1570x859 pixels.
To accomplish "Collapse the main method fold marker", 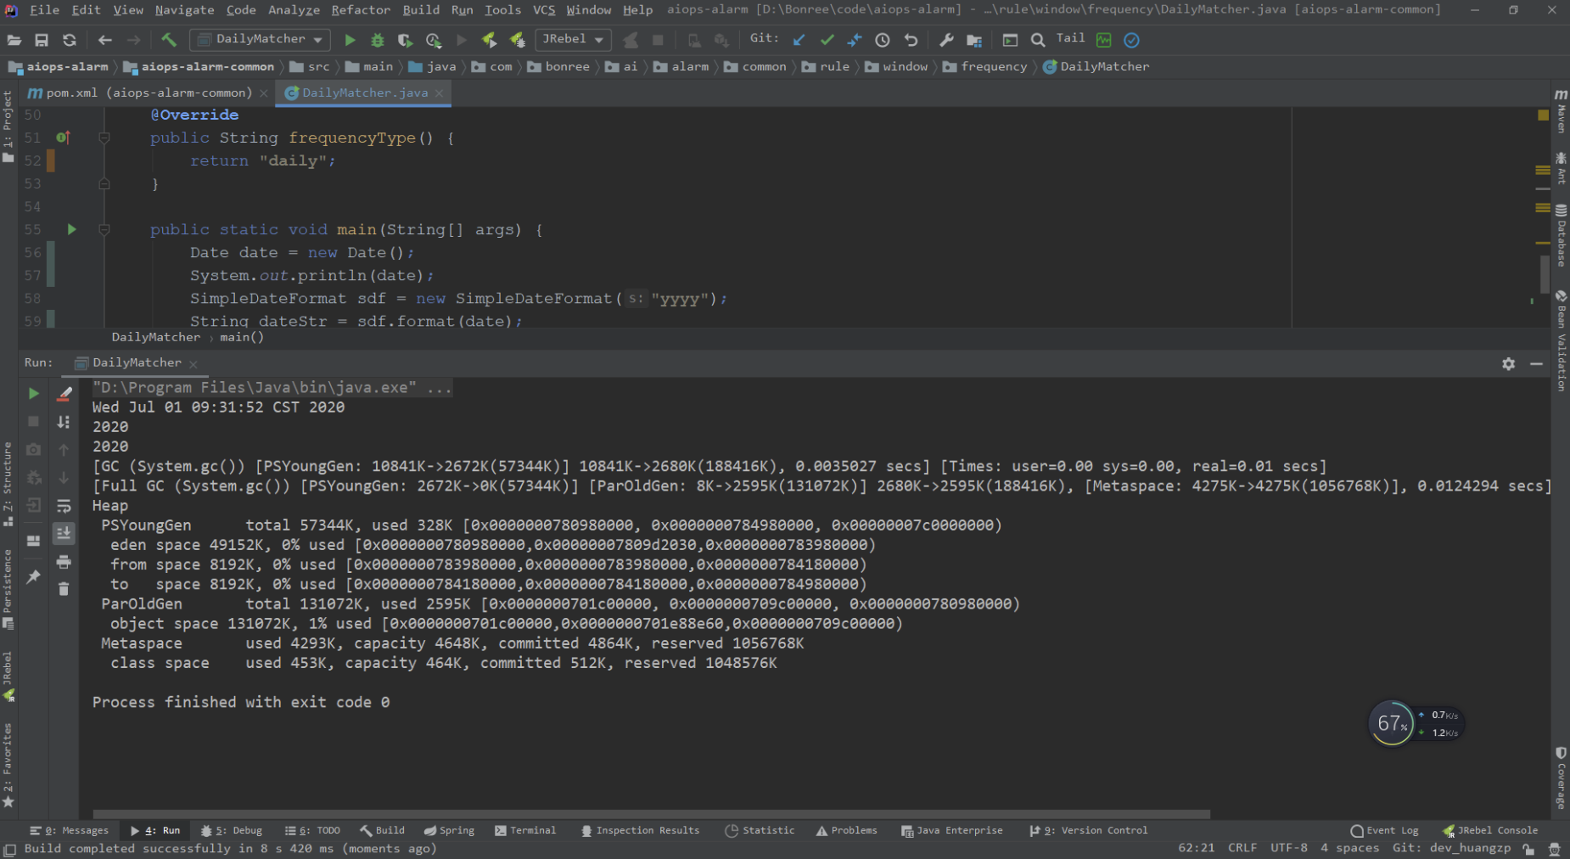I will click(x=104, y=229).
